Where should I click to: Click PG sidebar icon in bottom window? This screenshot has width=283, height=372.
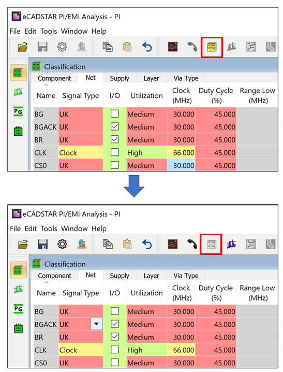18,309
